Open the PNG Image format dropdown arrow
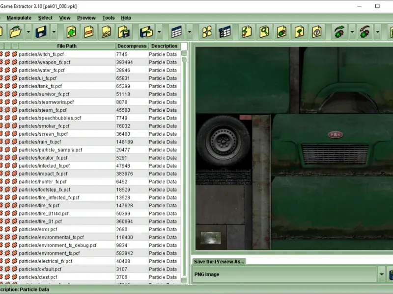The image size is (393, 294). (382, 274)
